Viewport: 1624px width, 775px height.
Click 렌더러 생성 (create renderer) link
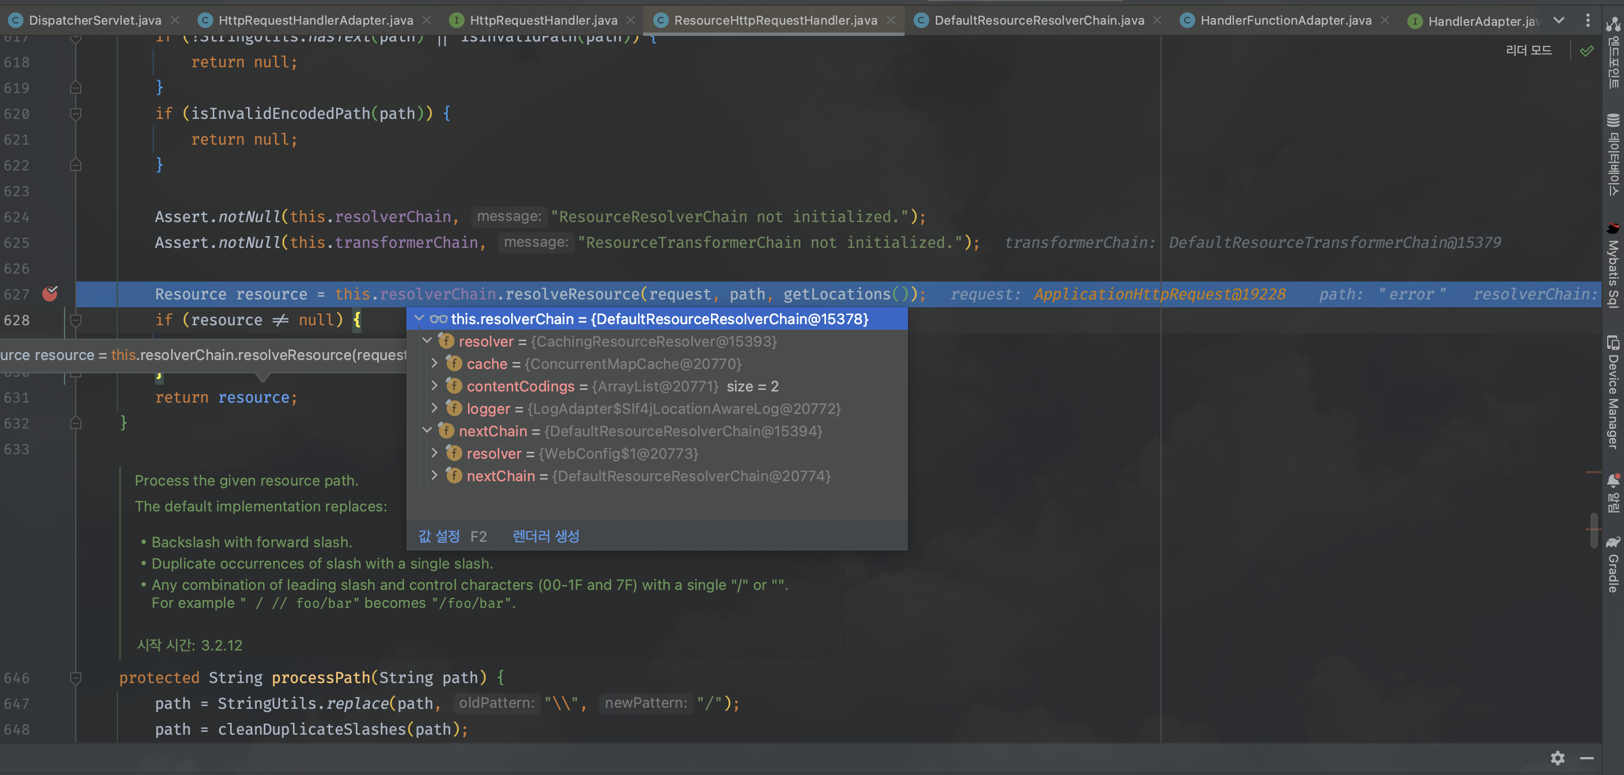coord(546,536)
